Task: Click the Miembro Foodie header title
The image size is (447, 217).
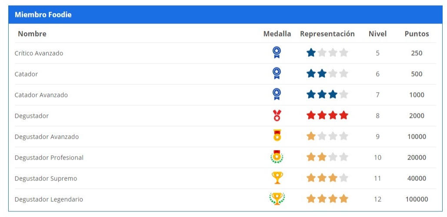Action: pos(43,15)
